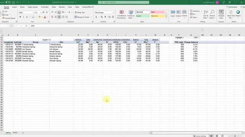Decrease the indent
Image resolution: width=245 pixels, height=137 pixels.
(x=63, y=17)
